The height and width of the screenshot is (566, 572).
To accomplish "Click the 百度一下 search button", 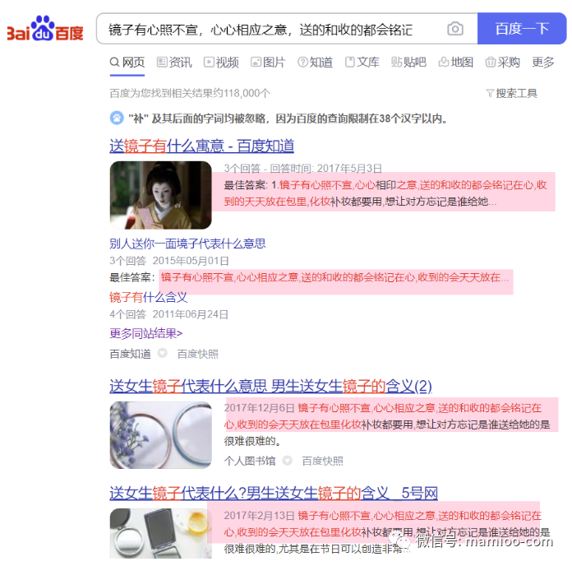I will tap(522, 29).
